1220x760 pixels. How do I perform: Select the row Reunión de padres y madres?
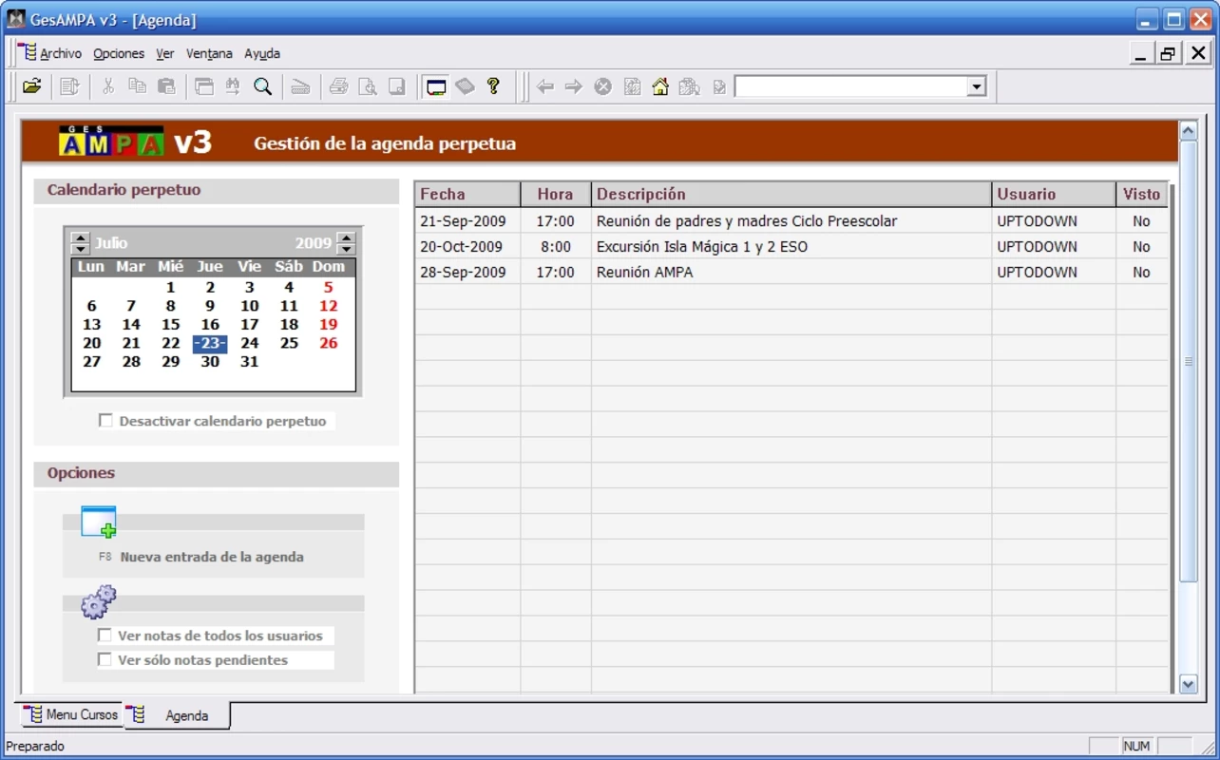(791, 220)
